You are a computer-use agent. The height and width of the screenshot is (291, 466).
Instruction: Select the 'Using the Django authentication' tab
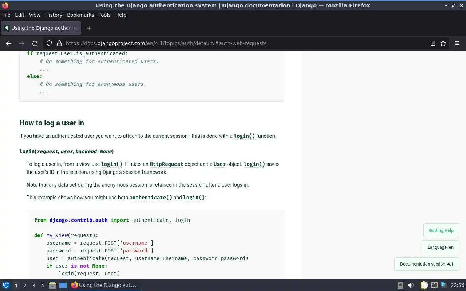(41, 28)
